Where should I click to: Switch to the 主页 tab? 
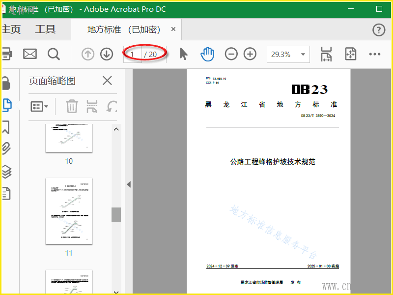pos(11,29)
